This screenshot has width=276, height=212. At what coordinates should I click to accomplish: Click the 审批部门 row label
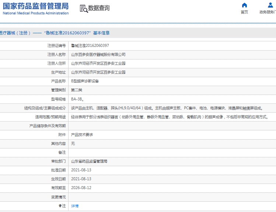coord(59,161)
